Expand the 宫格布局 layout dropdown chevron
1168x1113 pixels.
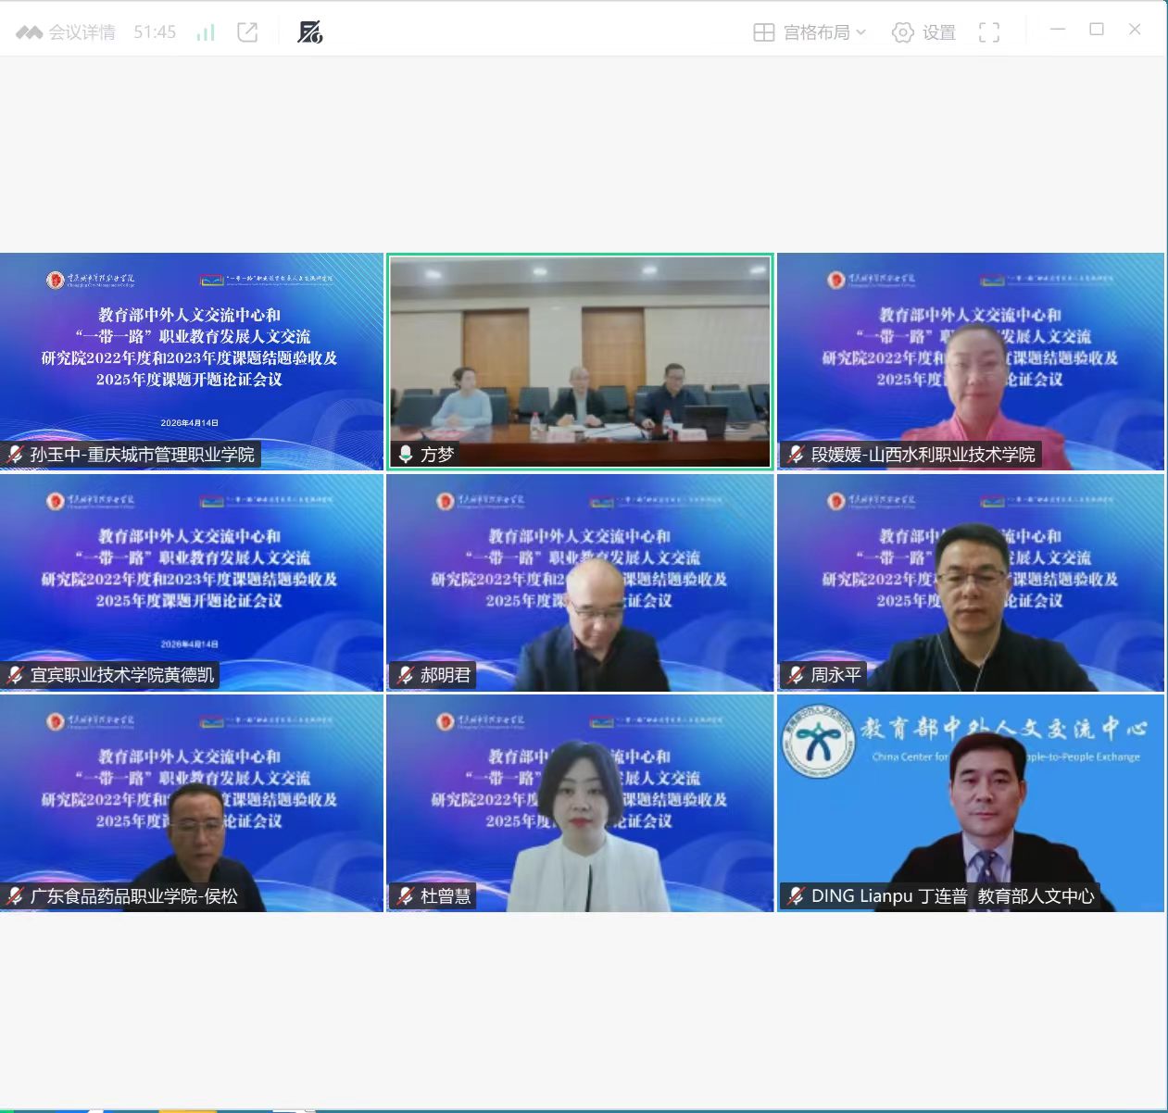(x=861, y=32)
